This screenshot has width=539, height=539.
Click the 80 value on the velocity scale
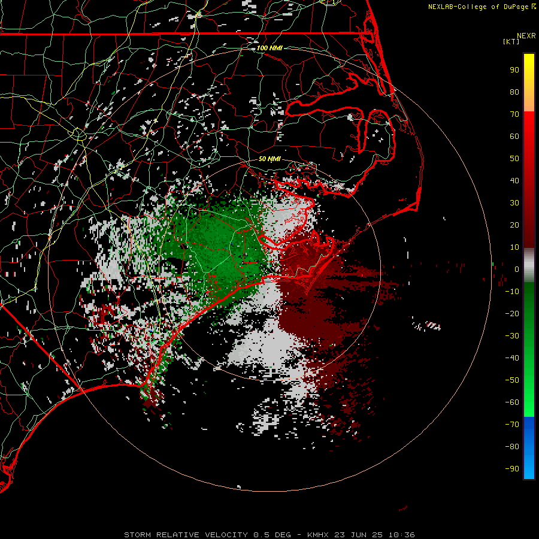tap(514, 92)
